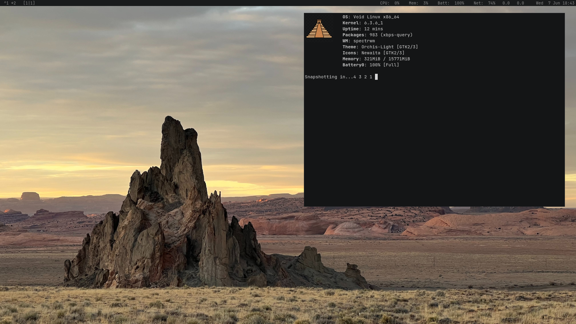Screen dimensions: 576x324
Task: Click the OS: Void Linux x86_64 line
Action: 371,17
